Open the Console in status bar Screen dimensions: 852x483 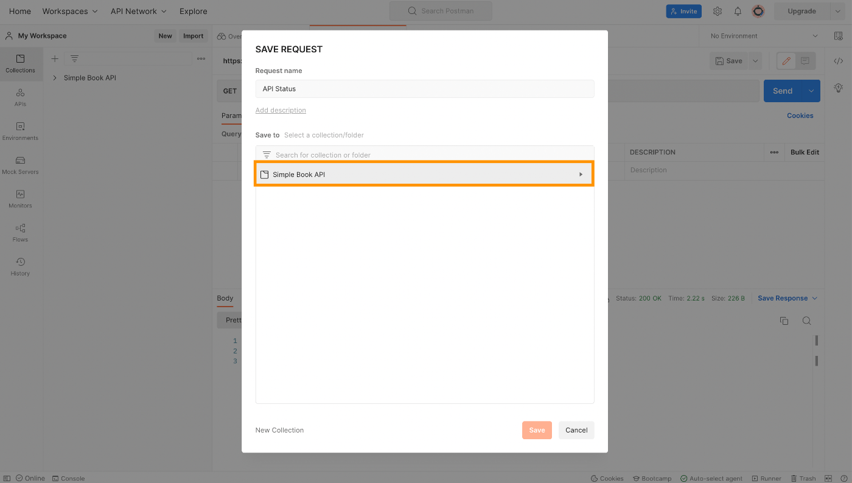point(68,478)
